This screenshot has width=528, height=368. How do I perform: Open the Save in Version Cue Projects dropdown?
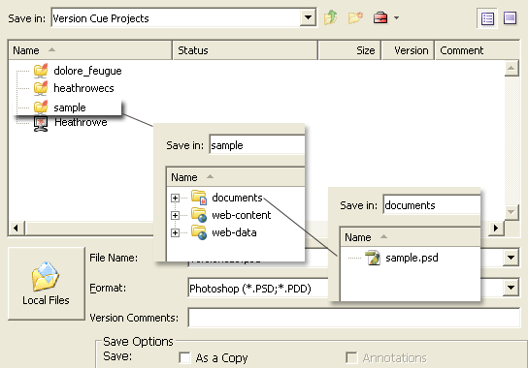pos(308,17)
